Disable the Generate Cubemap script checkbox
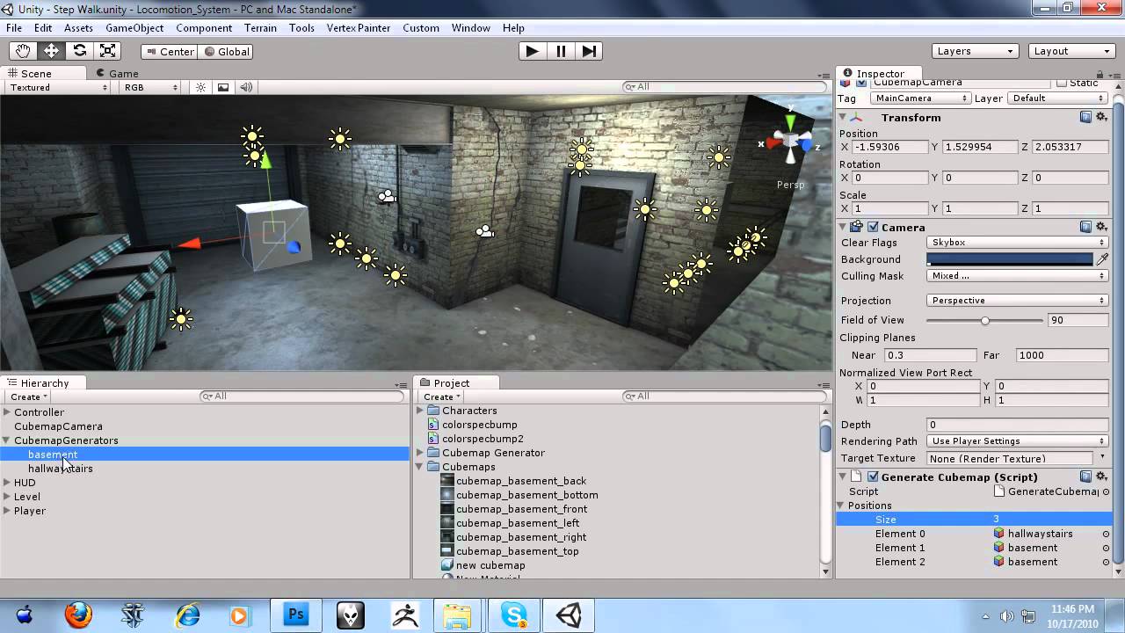1125x633 pixels. [x=873, y=477]
